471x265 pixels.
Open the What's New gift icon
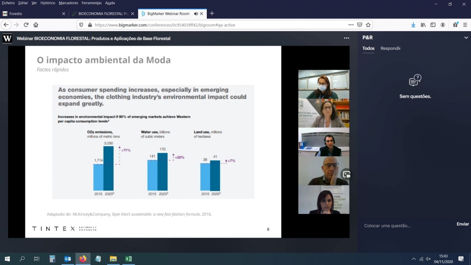click(455, 25)
